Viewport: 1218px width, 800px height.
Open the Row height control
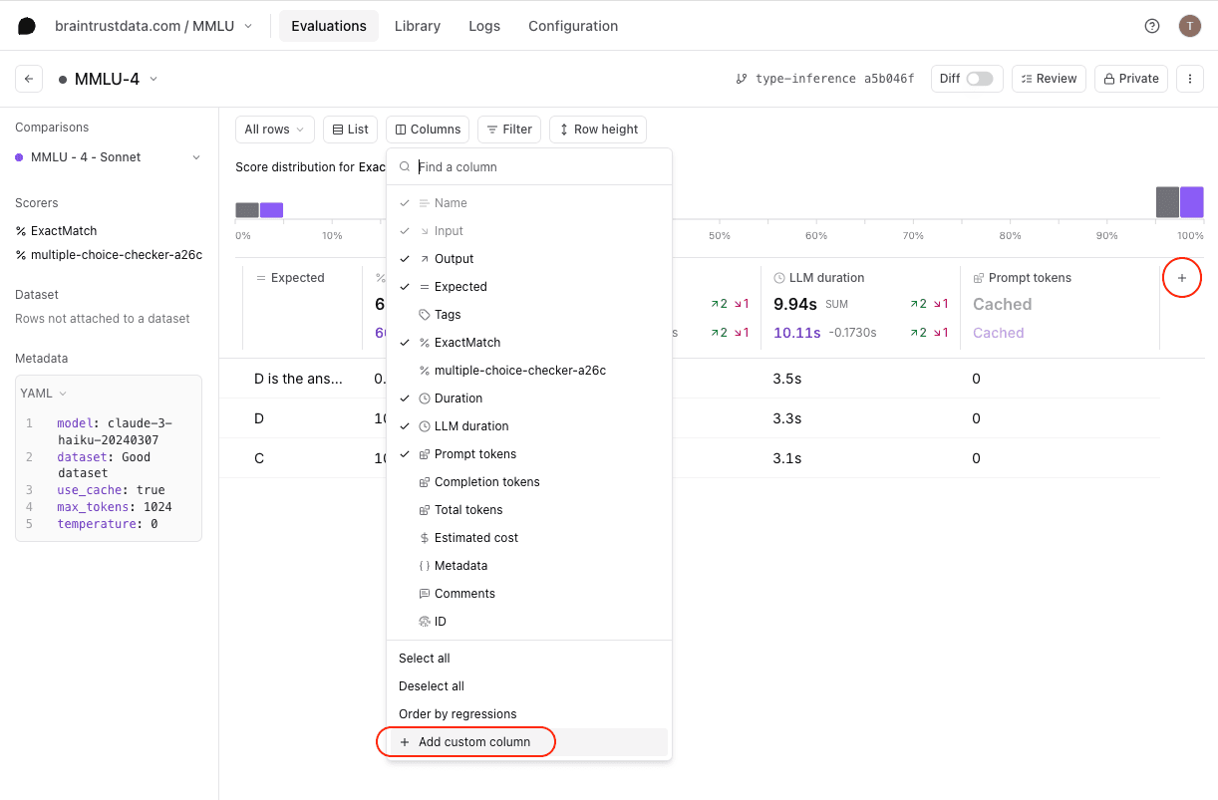pyautogui.click(x=597, y=129)
